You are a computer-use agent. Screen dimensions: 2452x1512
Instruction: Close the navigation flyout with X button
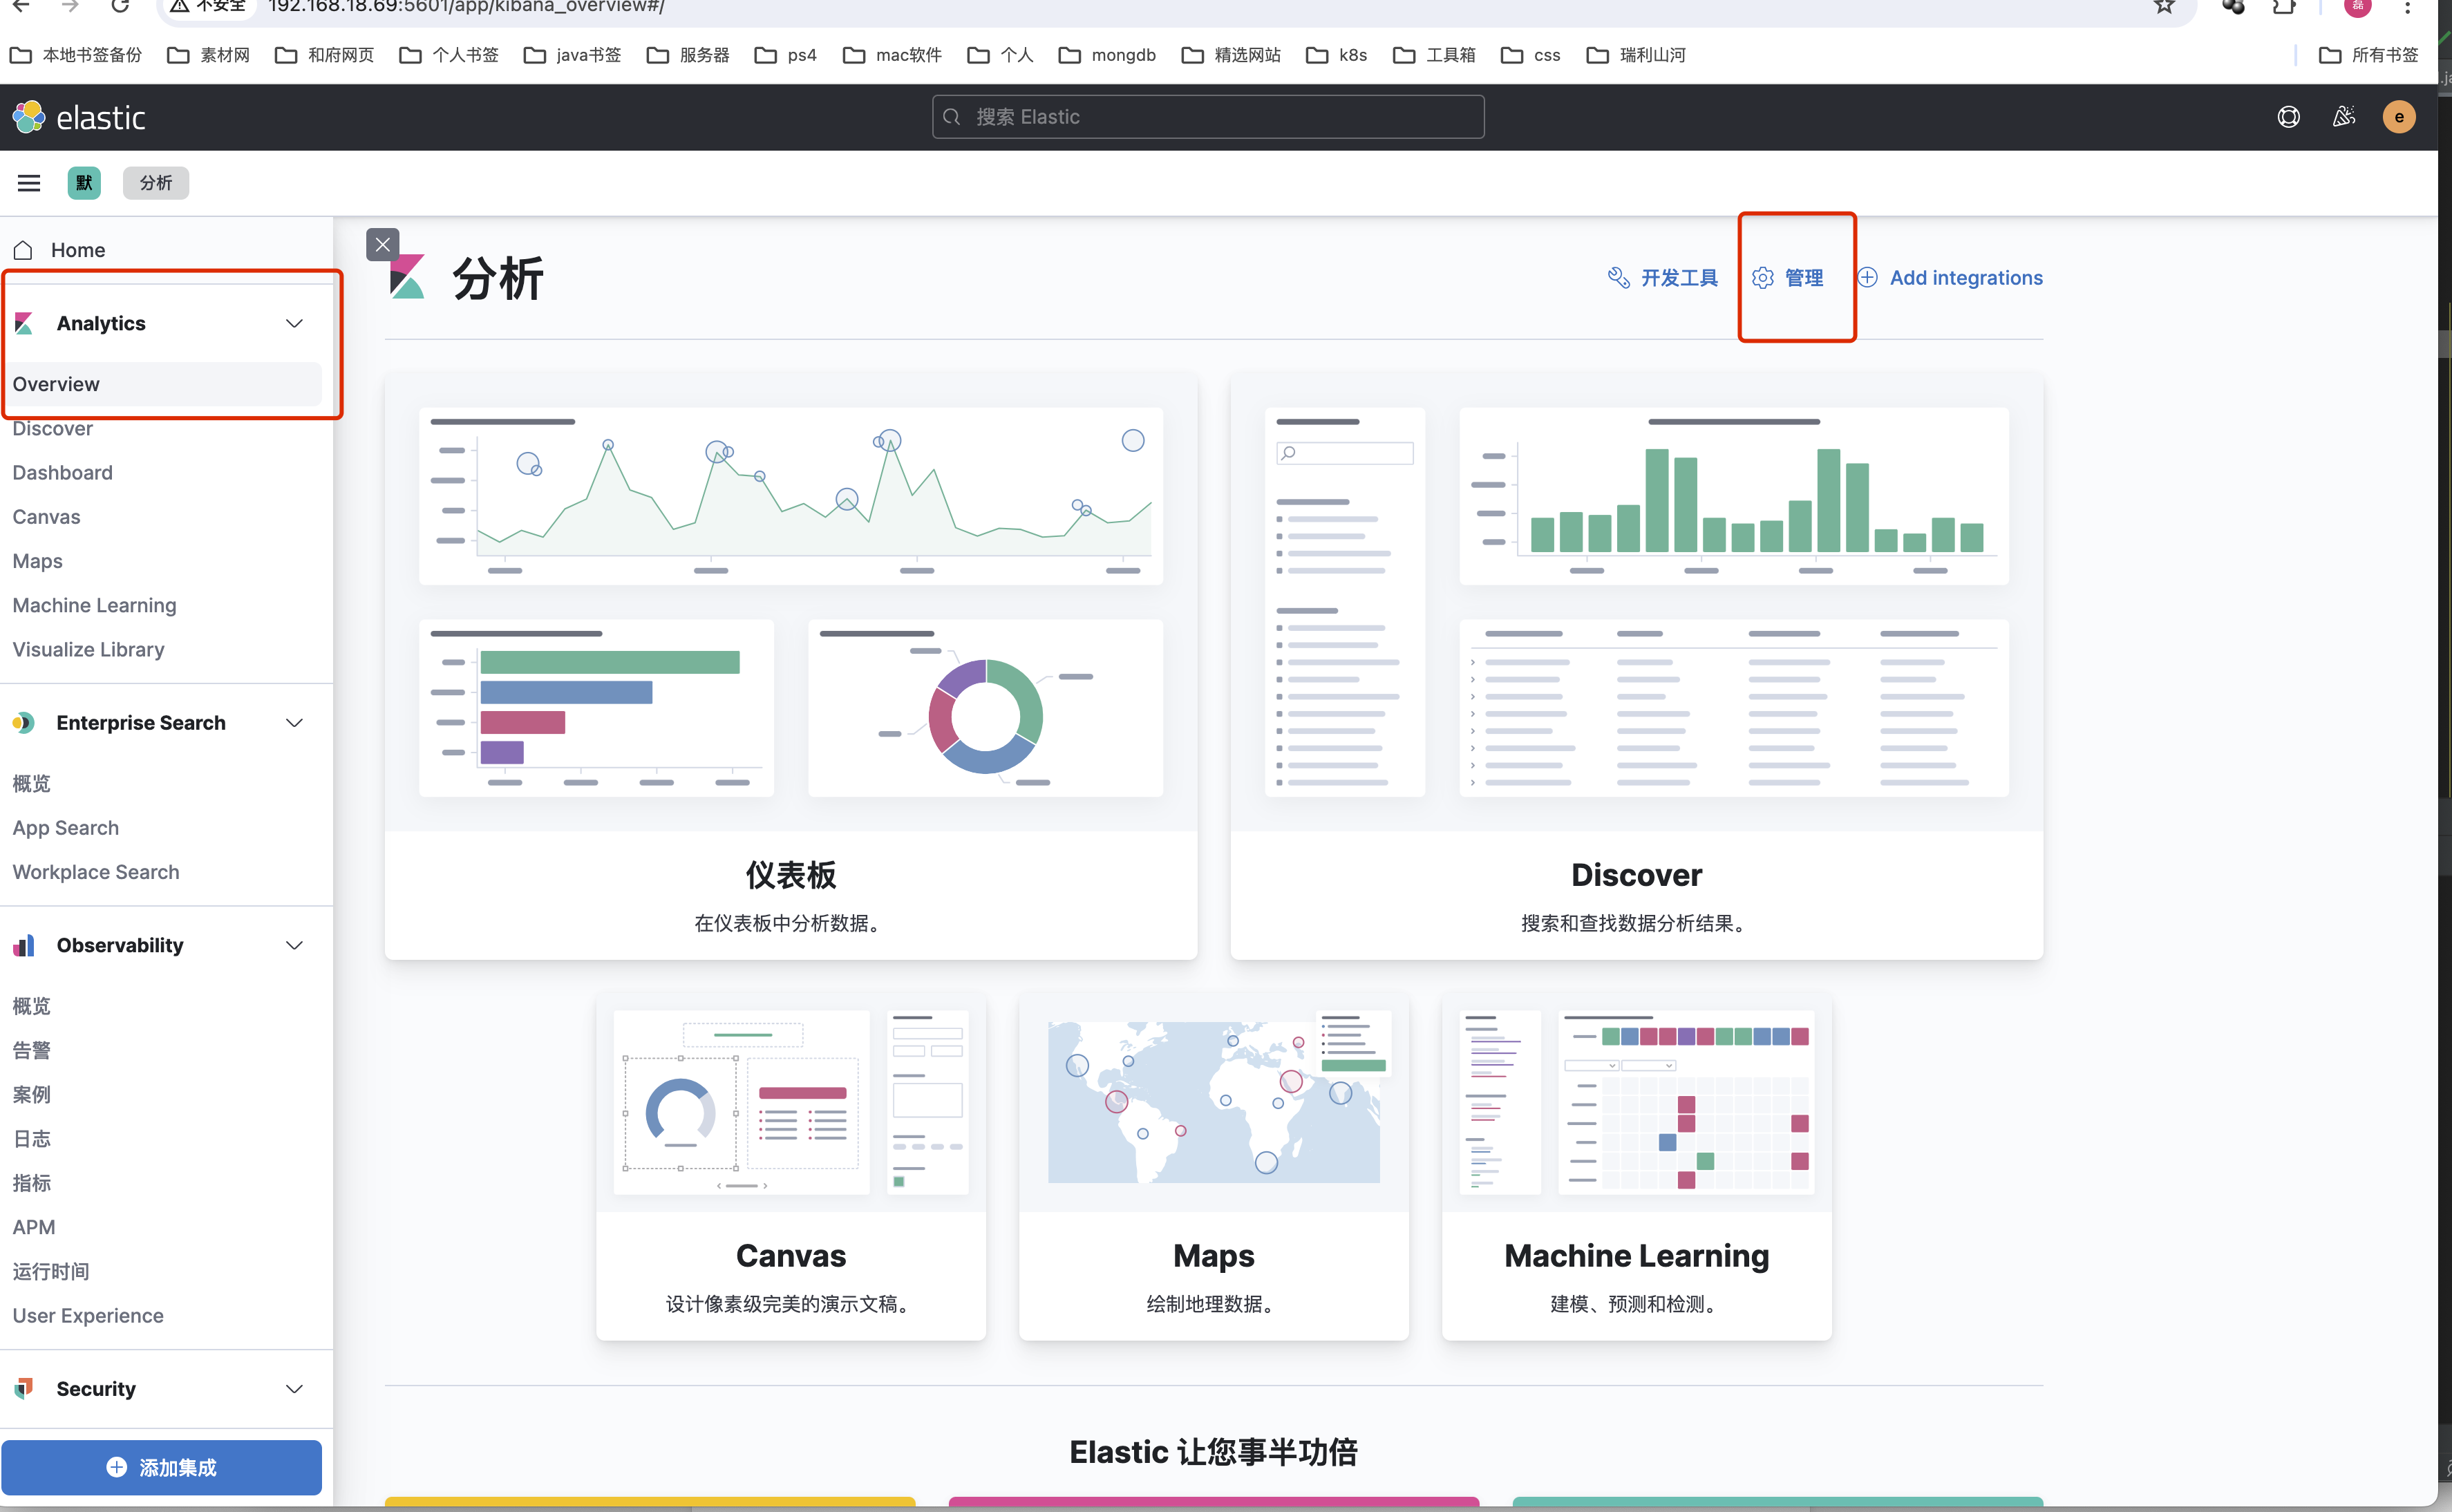[382, 244]
